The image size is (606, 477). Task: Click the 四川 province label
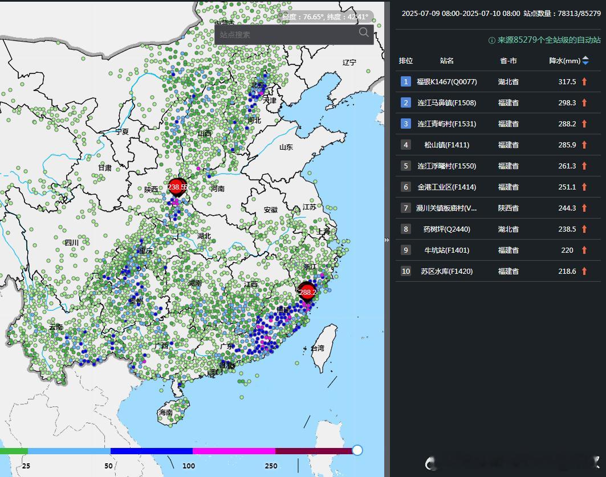pyautogui.click(x=72, y=242)
